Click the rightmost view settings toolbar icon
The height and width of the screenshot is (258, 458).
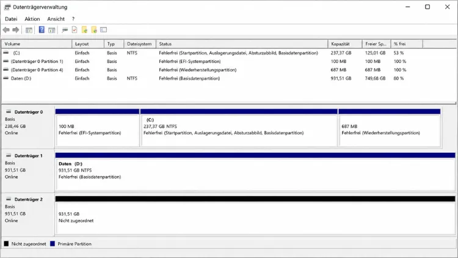(103, 29)
